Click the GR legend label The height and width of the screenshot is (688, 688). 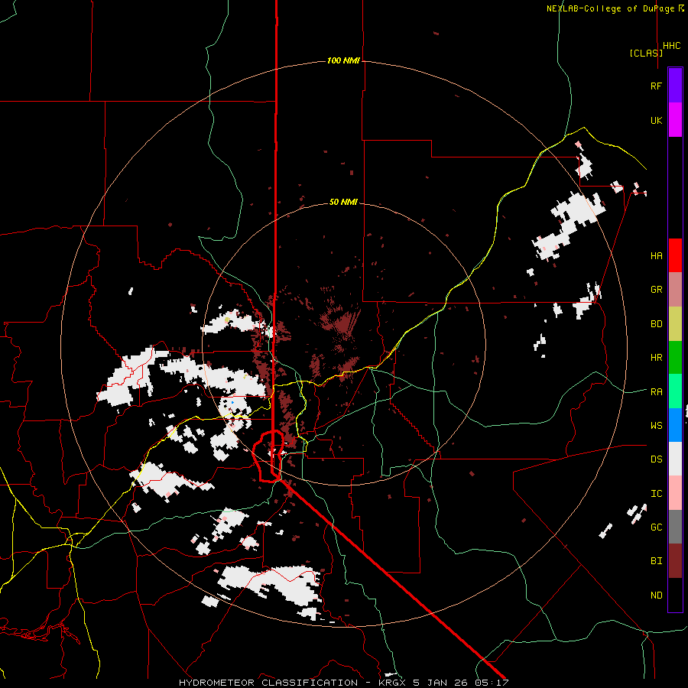click(x=656, y=290)
